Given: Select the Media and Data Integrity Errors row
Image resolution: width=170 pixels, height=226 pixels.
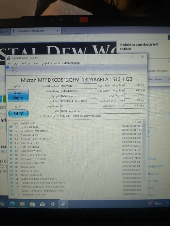Looking at the screenshot, I should (76, 179).
